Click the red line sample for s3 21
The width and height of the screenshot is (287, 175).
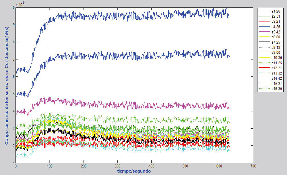[264, 22]
